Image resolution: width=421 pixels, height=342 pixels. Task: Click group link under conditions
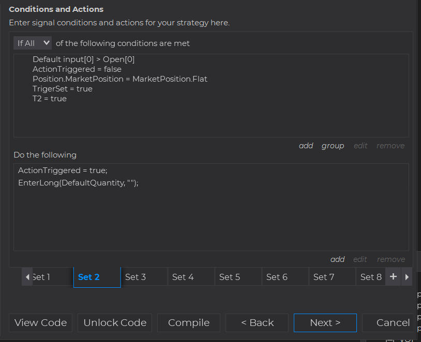[x=333, y=146]
